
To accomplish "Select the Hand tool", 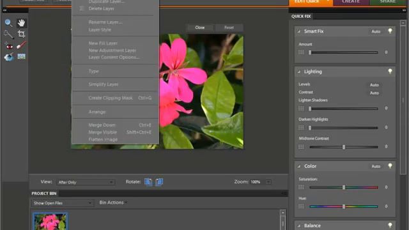I will 21,23.
